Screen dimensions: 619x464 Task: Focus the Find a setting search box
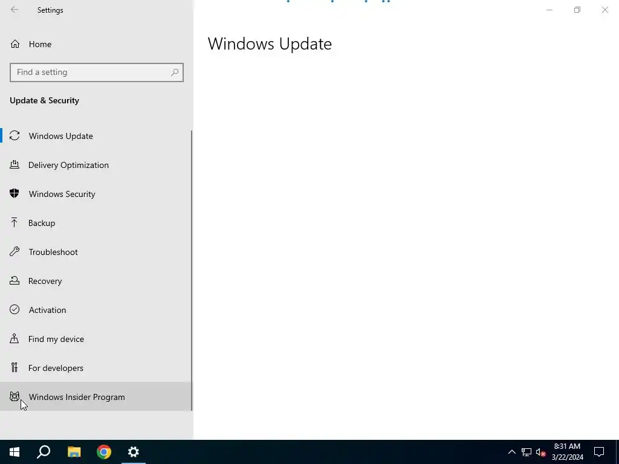96,72
